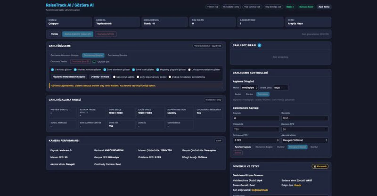Click the red Sıfırla button
This screenshot has height=196, width=377.
(238, 153)
